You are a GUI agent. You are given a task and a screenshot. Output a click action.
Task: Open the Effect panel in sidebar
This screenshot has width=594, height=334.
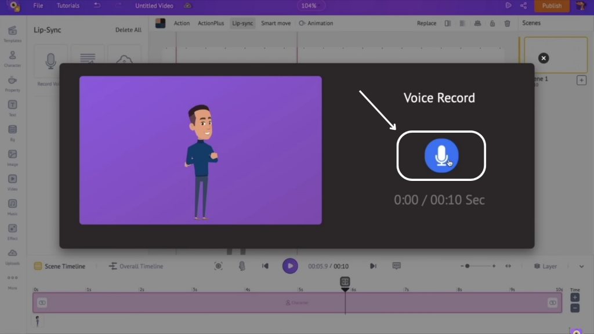click(12, 231)
